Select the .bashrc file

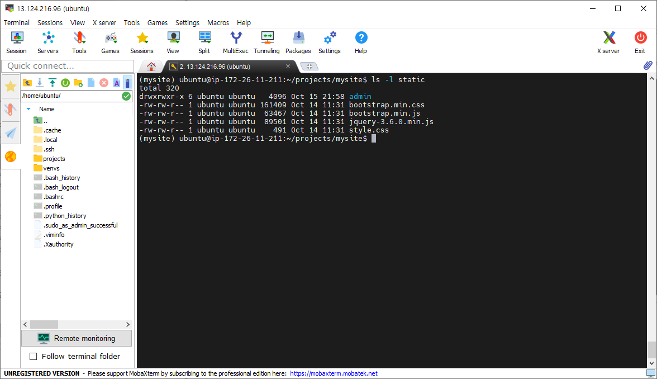click(49, 197)
